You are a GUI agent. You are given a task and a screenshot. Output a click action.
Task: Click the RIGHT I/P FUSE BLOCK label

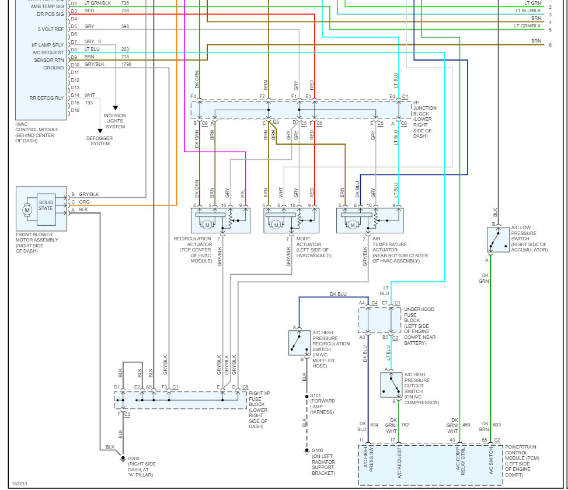tap(259, 410)
